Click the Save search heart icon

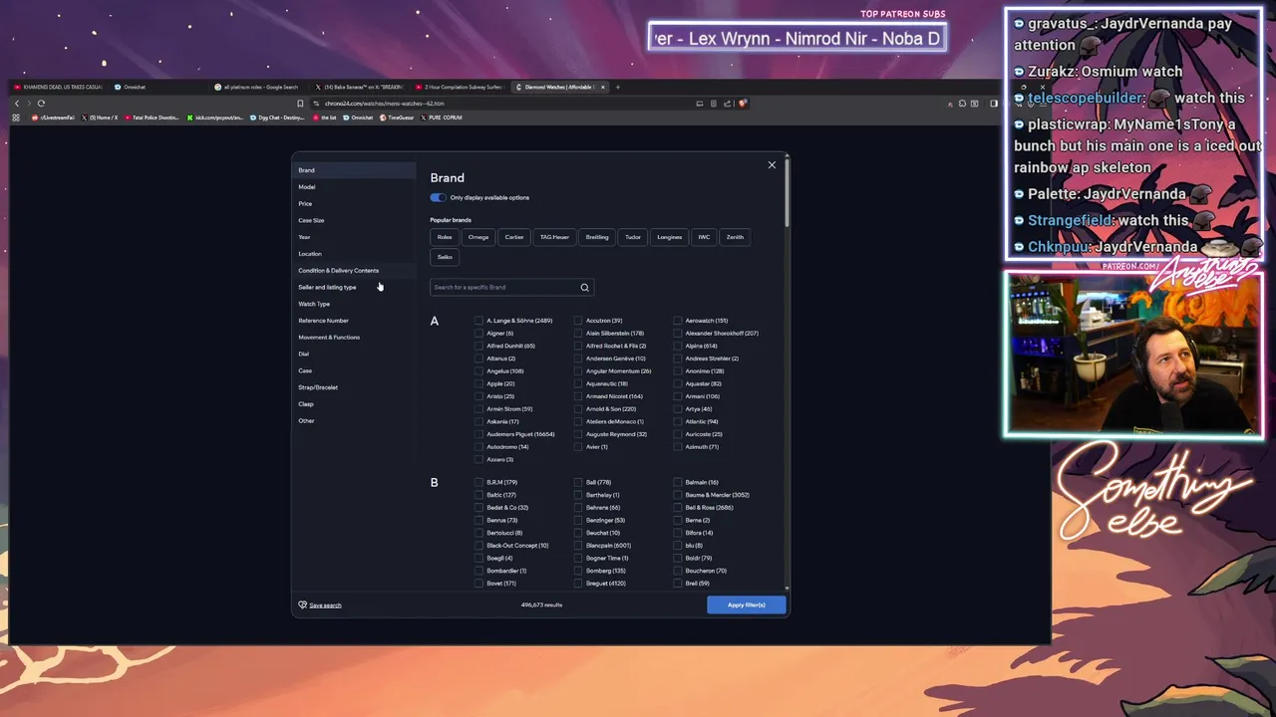click(x=303, y=604)
